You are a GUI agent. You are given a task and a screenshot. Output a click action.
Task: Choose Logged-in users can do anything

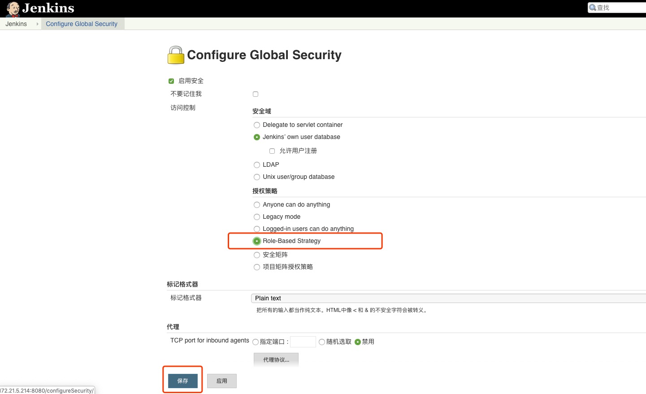[x=257, y=229]
